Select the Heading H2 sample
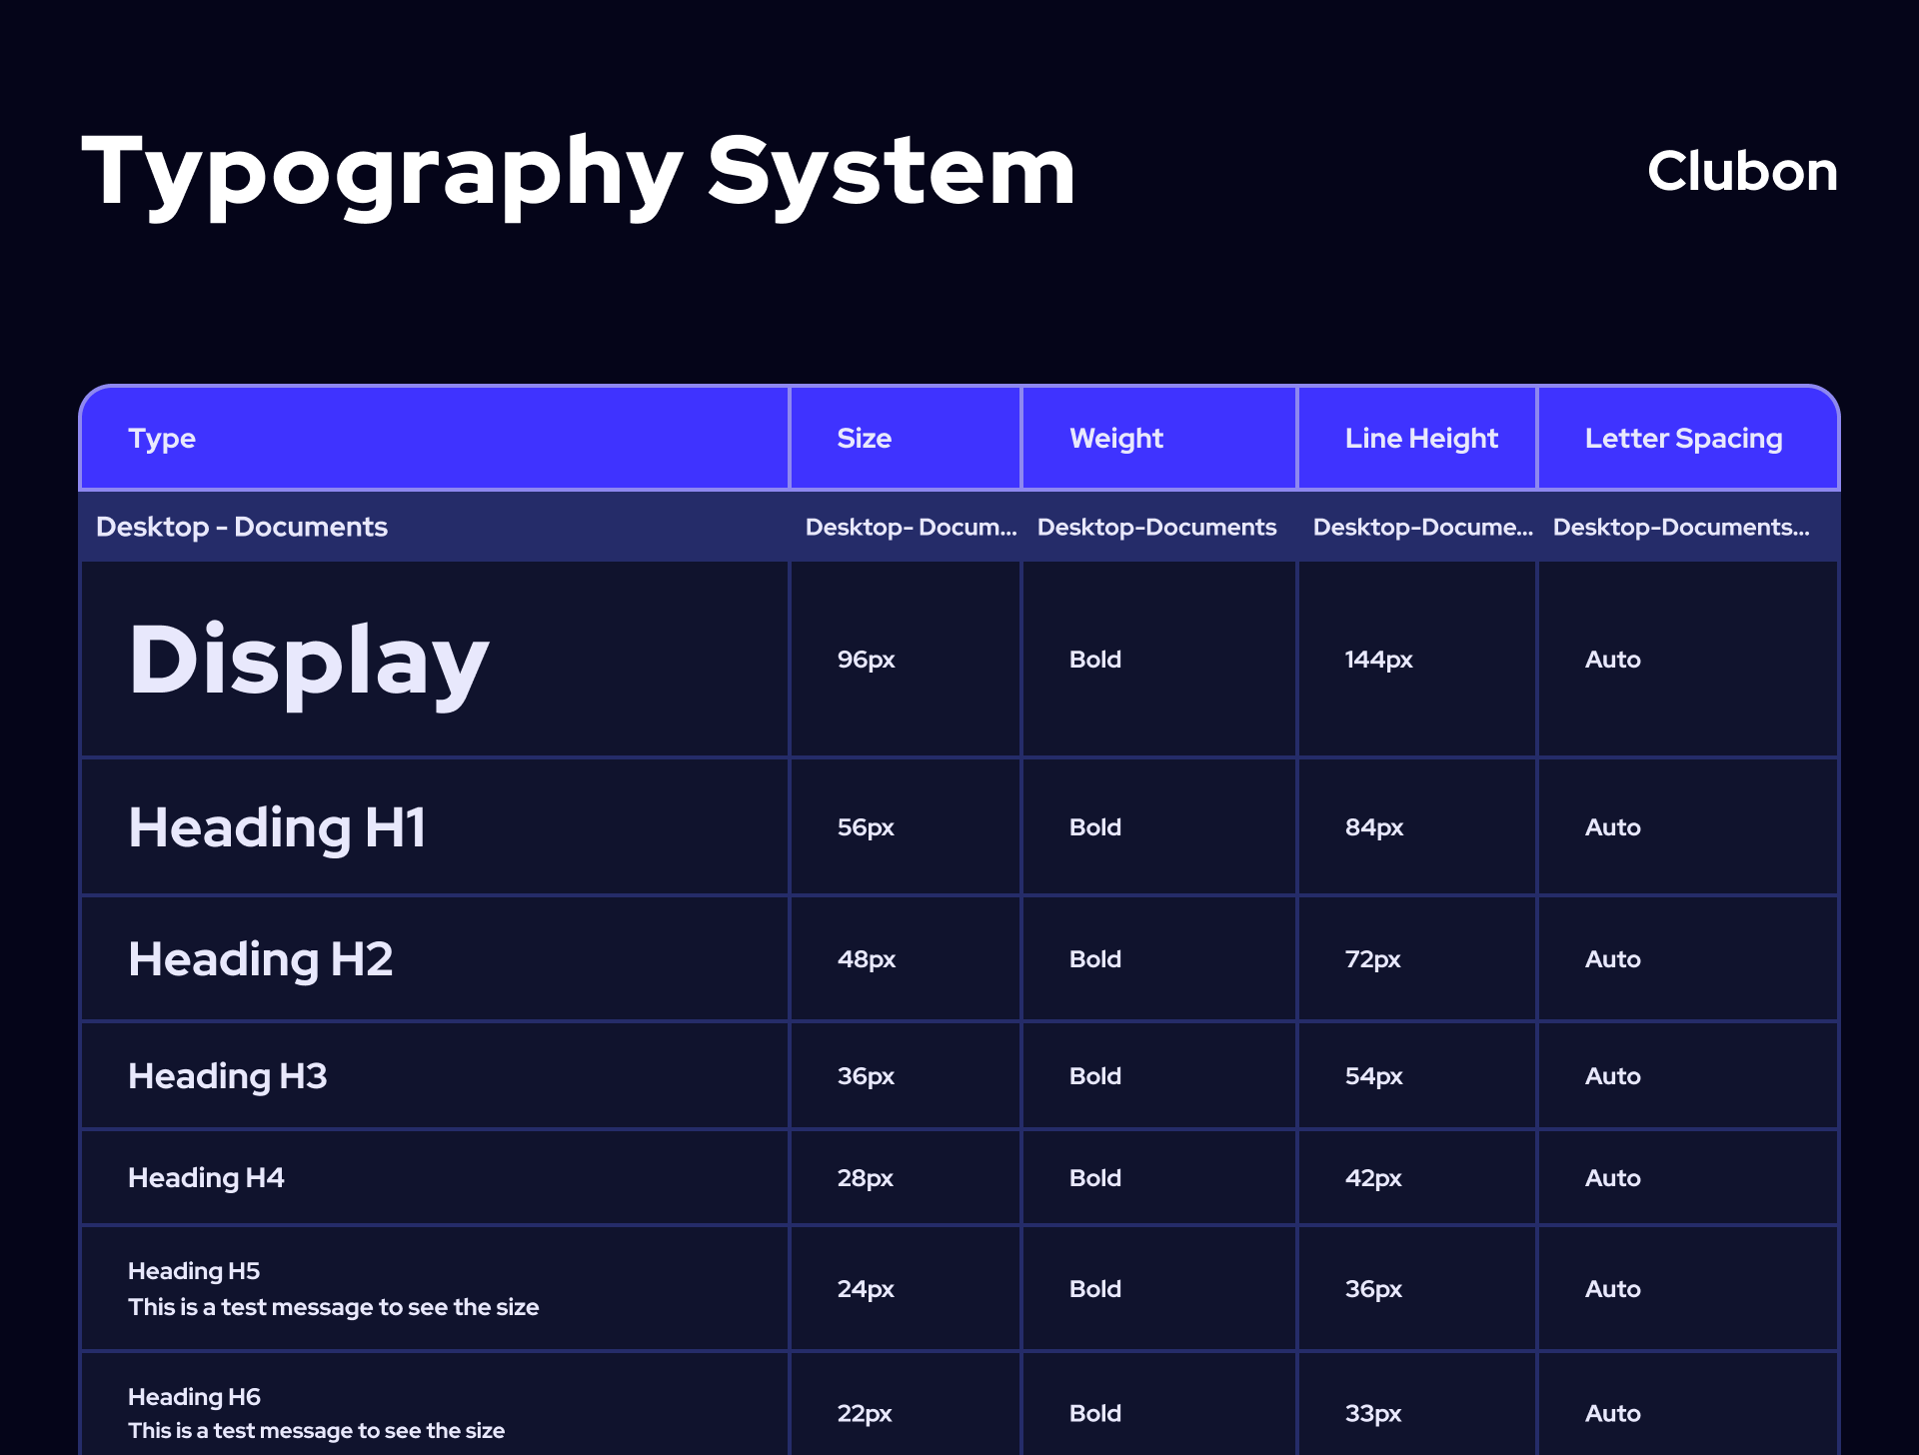This screenshot has width=1919, height=1455. tap(260, 959)
